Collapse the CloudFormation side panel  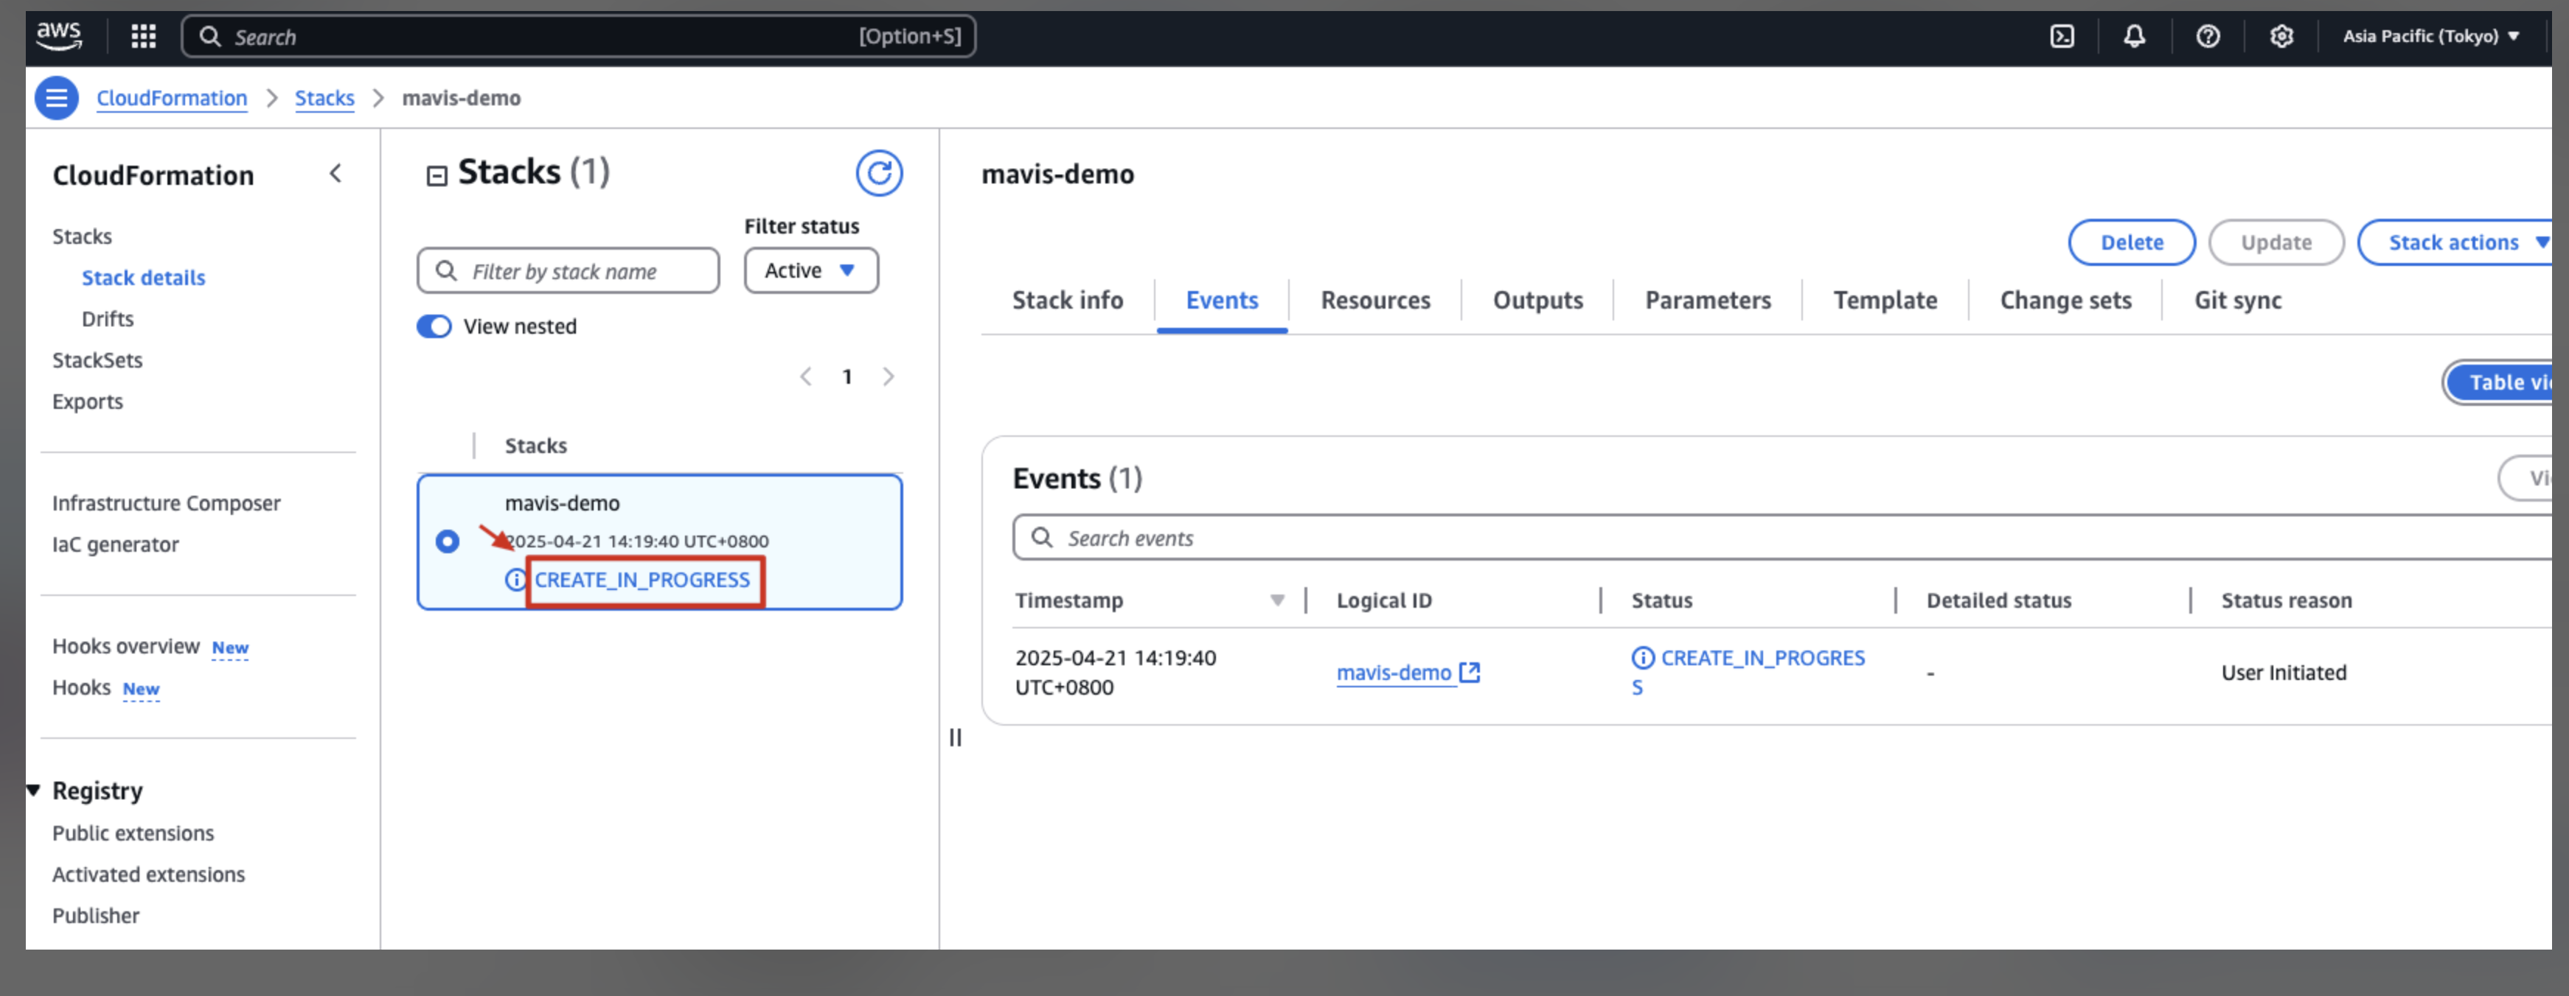(336, 173)
